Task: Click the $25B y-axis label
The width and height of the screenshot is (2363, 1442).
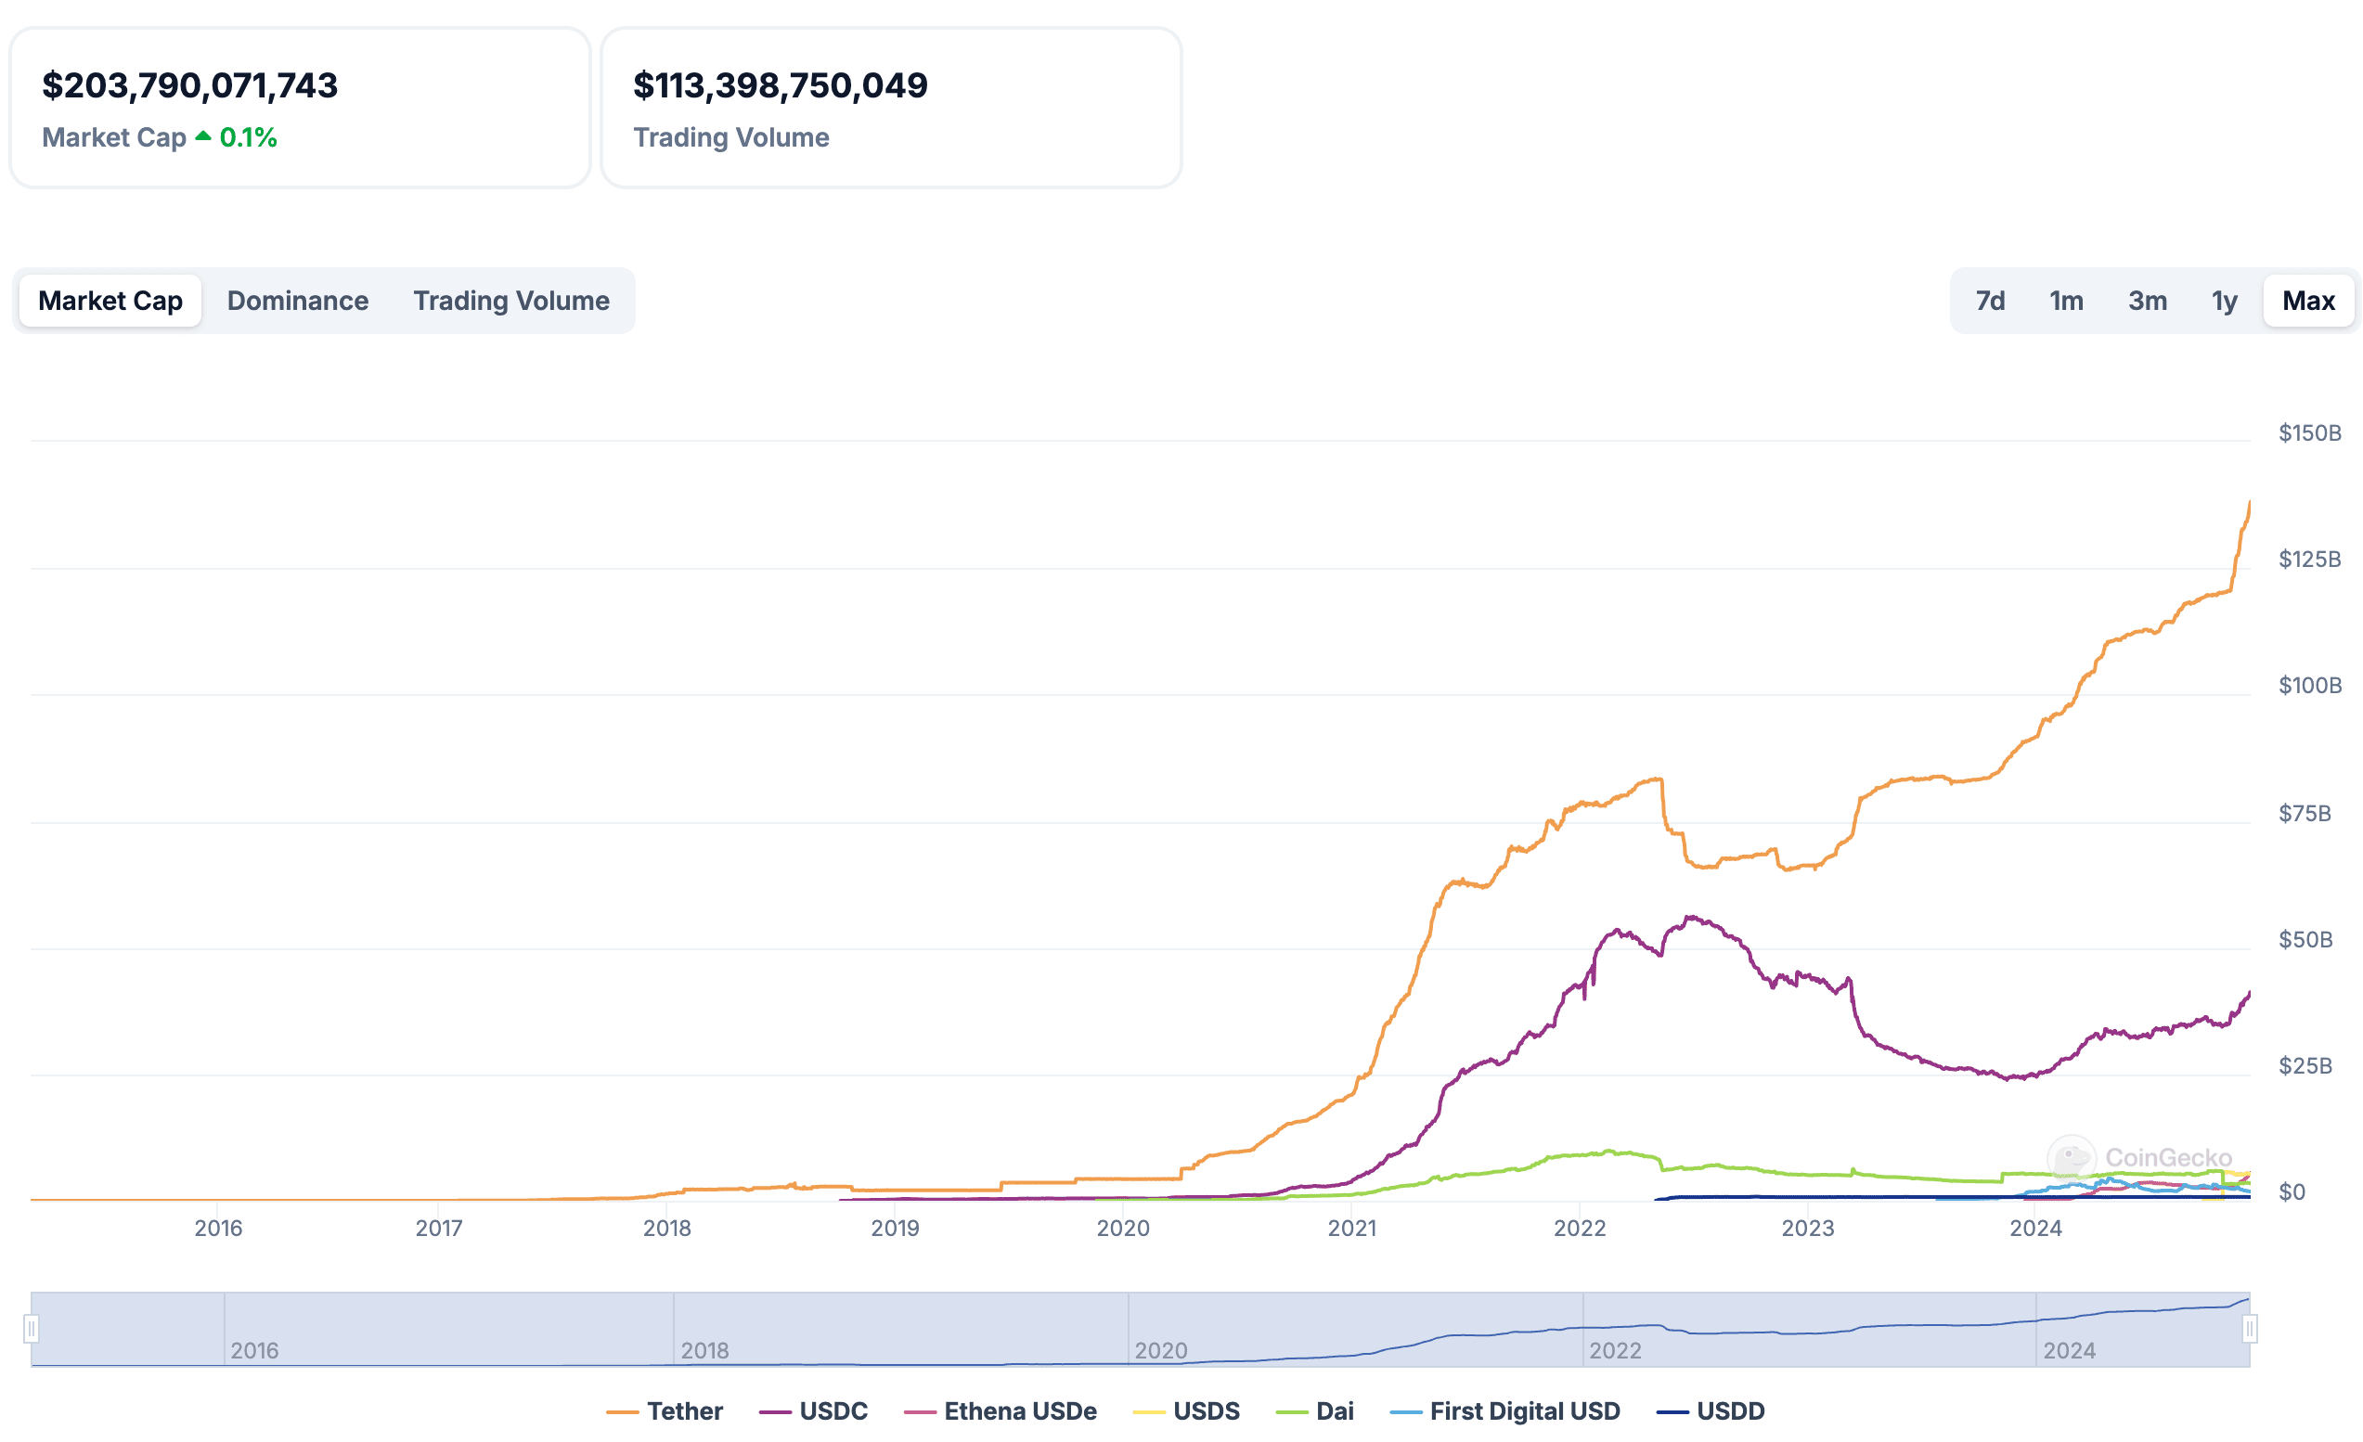Action: 2305,1066
